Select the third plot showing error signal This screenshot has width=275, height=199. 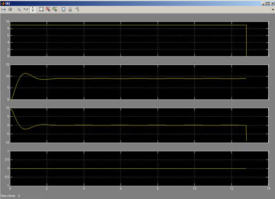(x=139, y=126)
